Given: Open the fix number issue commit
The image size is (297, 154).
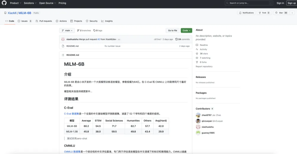Looking at the screenshot, I should (x=113, y=46).
